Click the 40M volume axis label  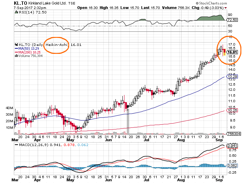coord(10,108)
